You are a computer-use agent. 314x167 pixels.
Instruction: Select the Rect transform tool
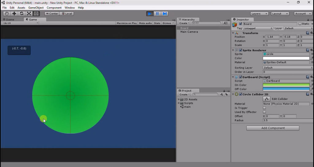pos(36,13)
